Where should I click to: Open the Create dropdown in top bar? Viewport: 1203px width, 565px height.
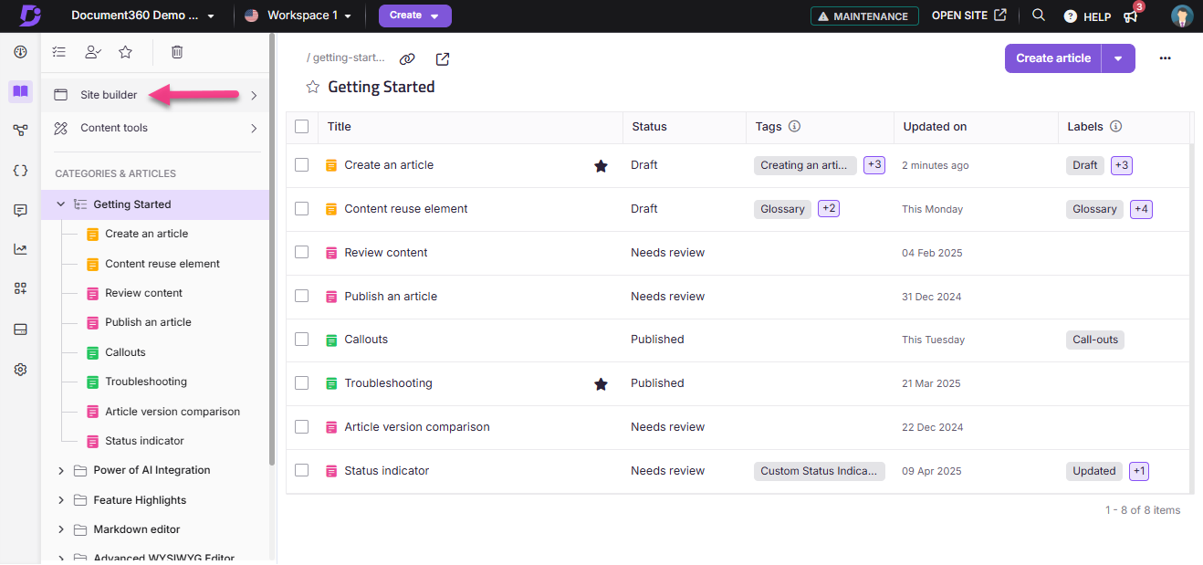414,16
